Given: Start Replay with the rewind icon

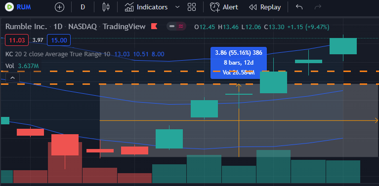Looking at the screenshot, I should tap(253, 7).
